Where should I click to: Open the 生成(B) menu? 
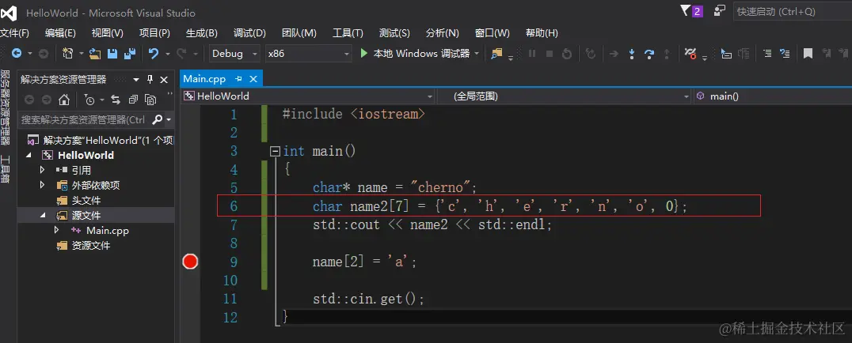pos(202,33)
